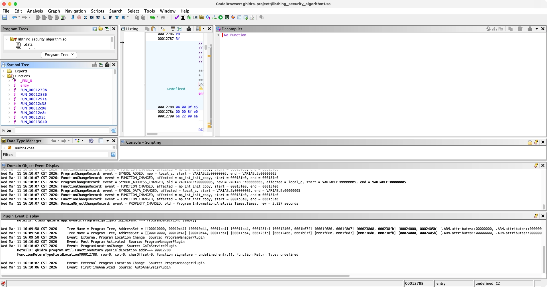Open Data Type Manager icon in main toolbar
547x287 pixels.
click(202, 17)
